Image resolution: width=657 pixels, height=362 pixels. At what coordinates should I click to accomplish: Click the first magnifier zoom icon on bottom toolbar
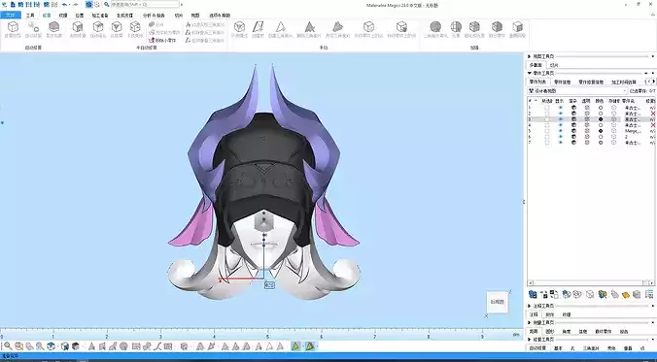pyautogui.click(x=8, y=346)
